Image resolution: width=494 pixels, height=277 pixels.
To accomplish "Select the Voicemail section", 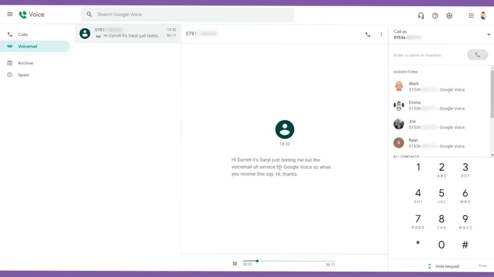I will [x=35, y=47].
